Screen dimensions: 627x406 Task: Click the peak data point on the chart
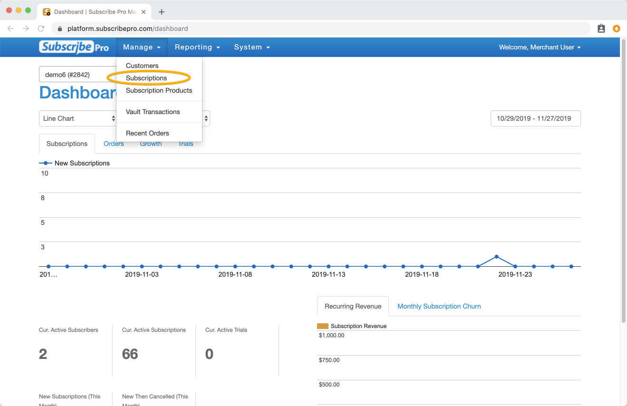(x=496, y=257)
